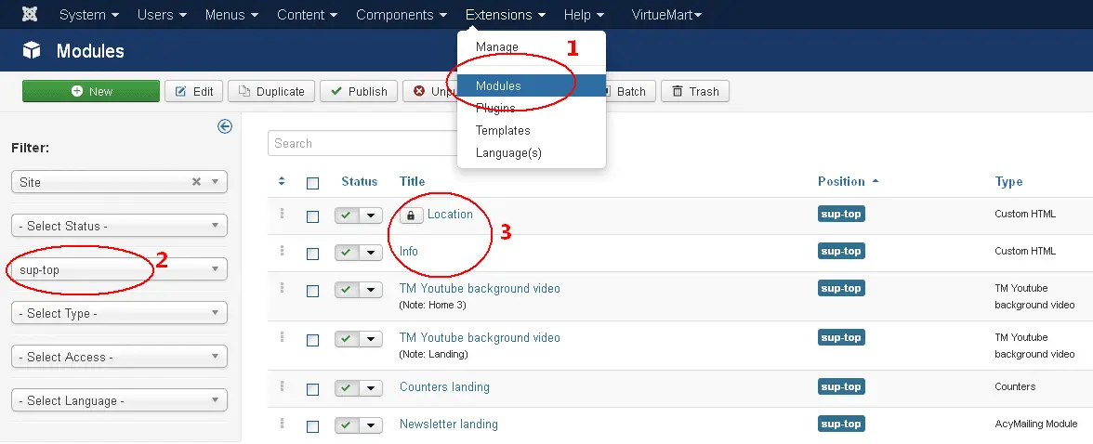
Task: Open the Users menu
Action: [x=163, y=15]
